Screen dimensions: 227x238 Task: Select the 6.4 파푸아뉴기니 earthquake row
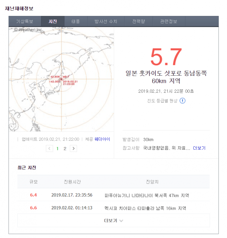pyautogui.click(x=113, y=195)
